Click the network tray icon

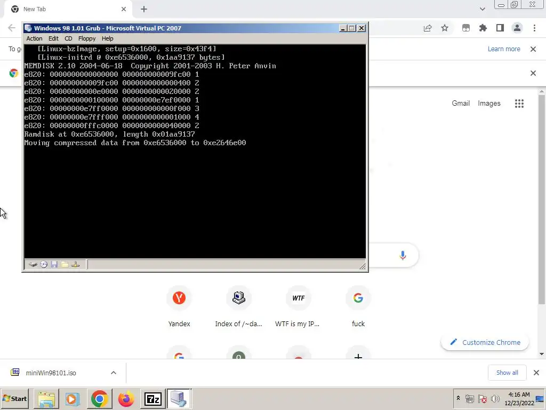click(470, 398)
